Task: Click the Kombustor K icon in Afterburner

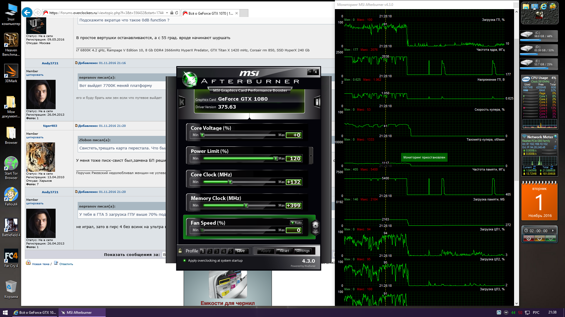Action: pyautogui.click(x=182, y=102)
